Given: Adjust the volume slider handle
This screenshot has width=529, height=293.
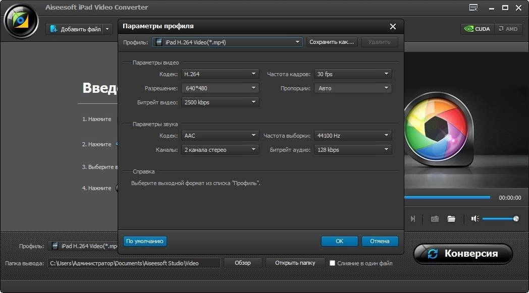Looking at the screenshot, I should click(516, 219).
